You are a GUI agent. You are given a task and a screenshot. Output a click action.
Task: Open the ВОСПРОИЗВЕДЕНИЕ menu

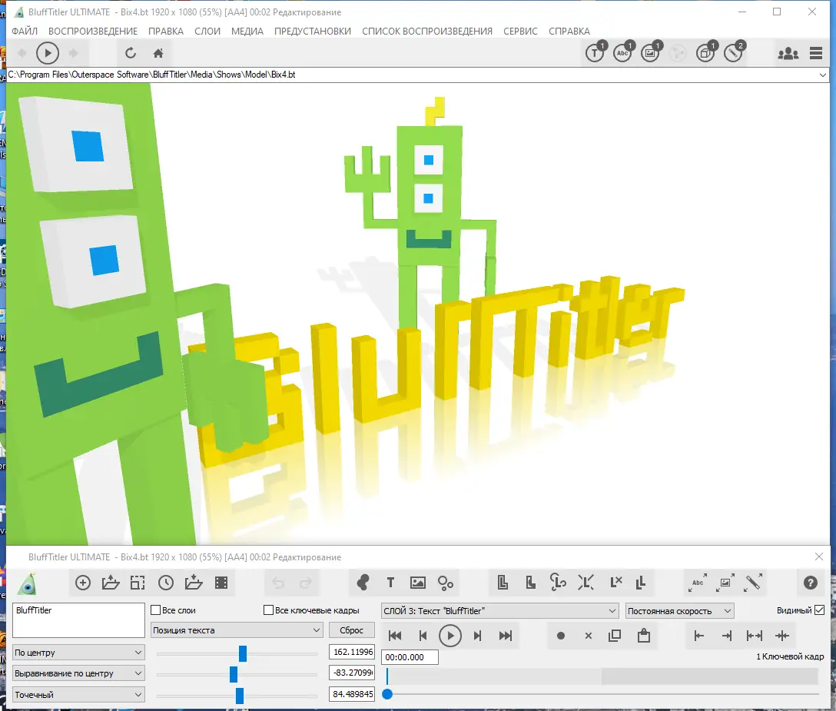point(93,32)
